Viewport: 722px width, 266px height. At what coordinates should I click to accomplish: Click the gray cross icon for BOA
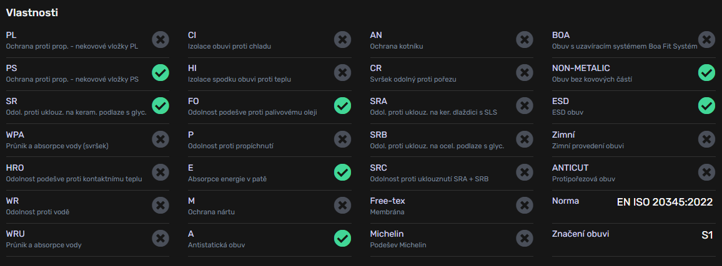706,40
